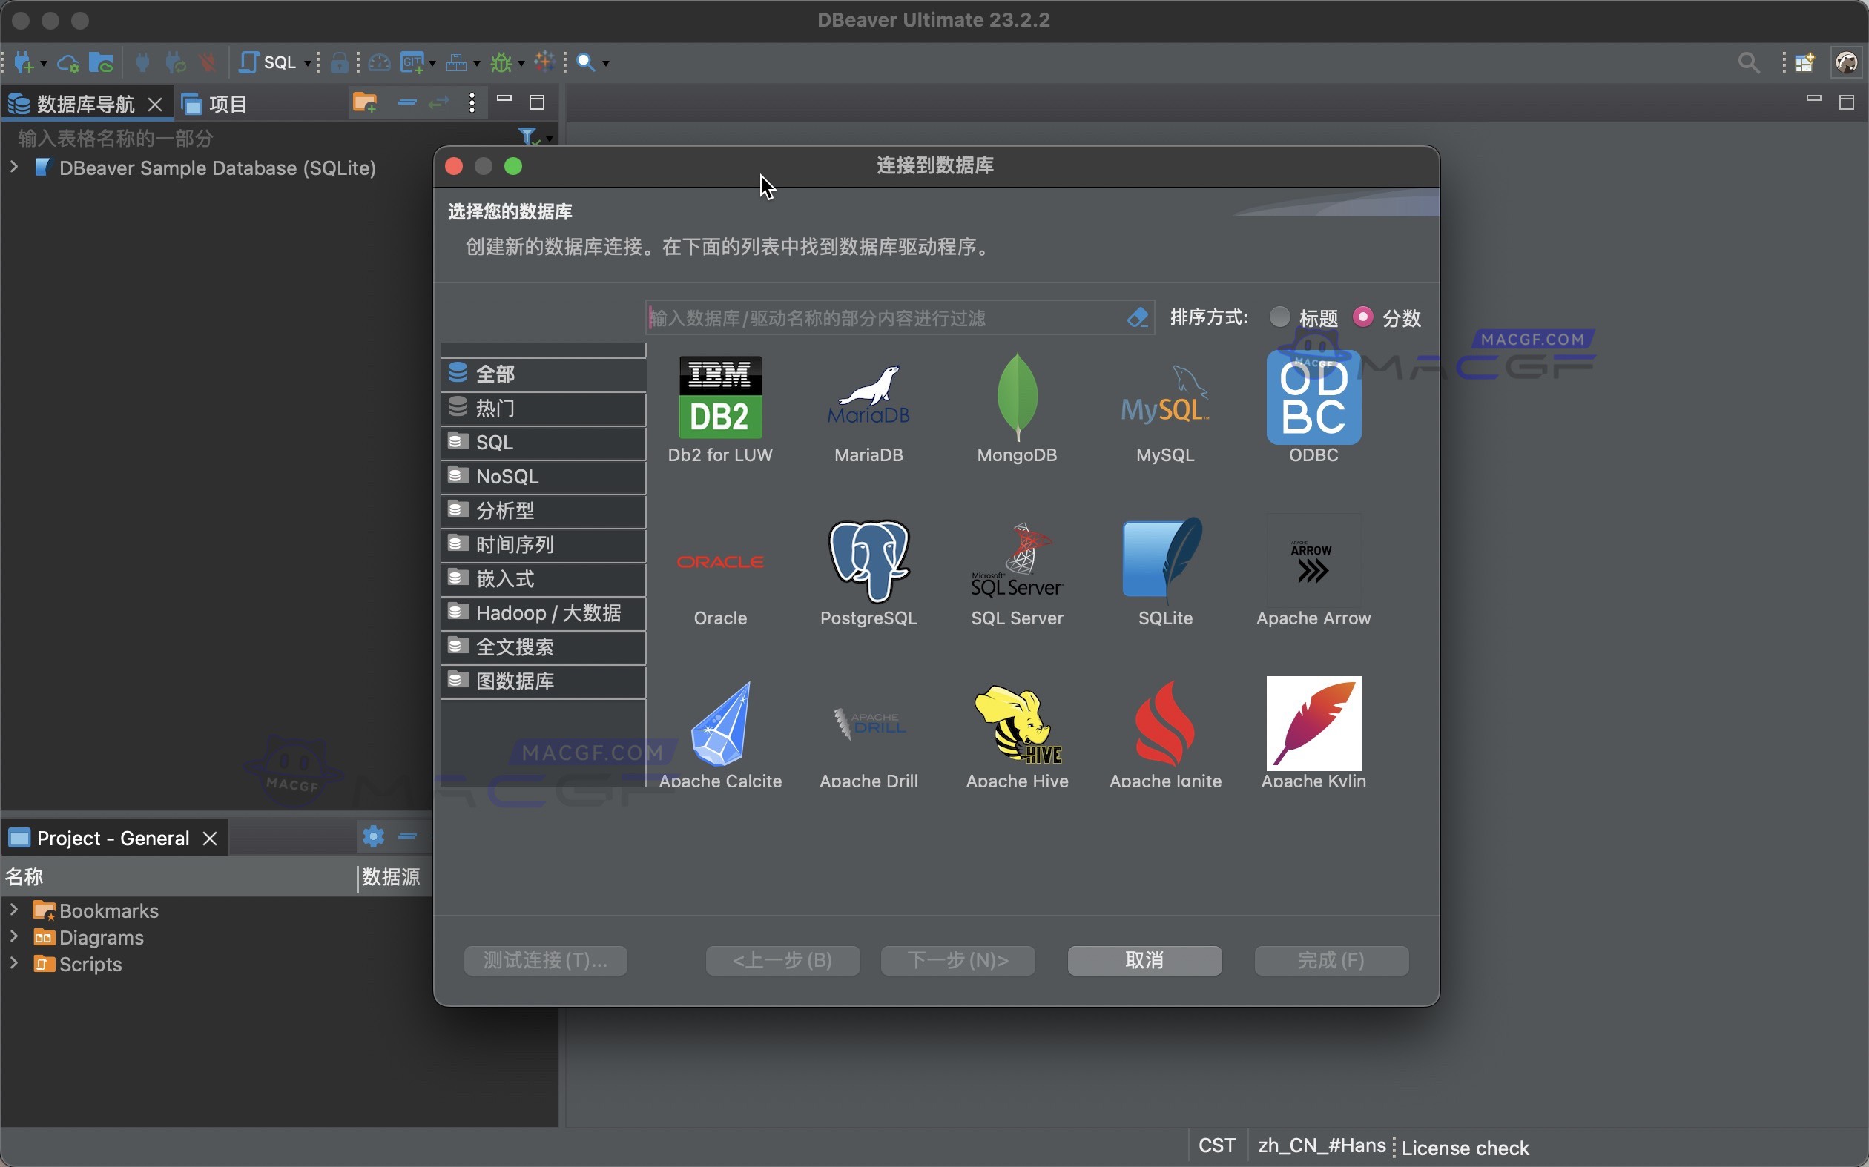Click the 测试连接 button
Image resolution: width=1869 pixels, height=1167 pixels.
545,960
